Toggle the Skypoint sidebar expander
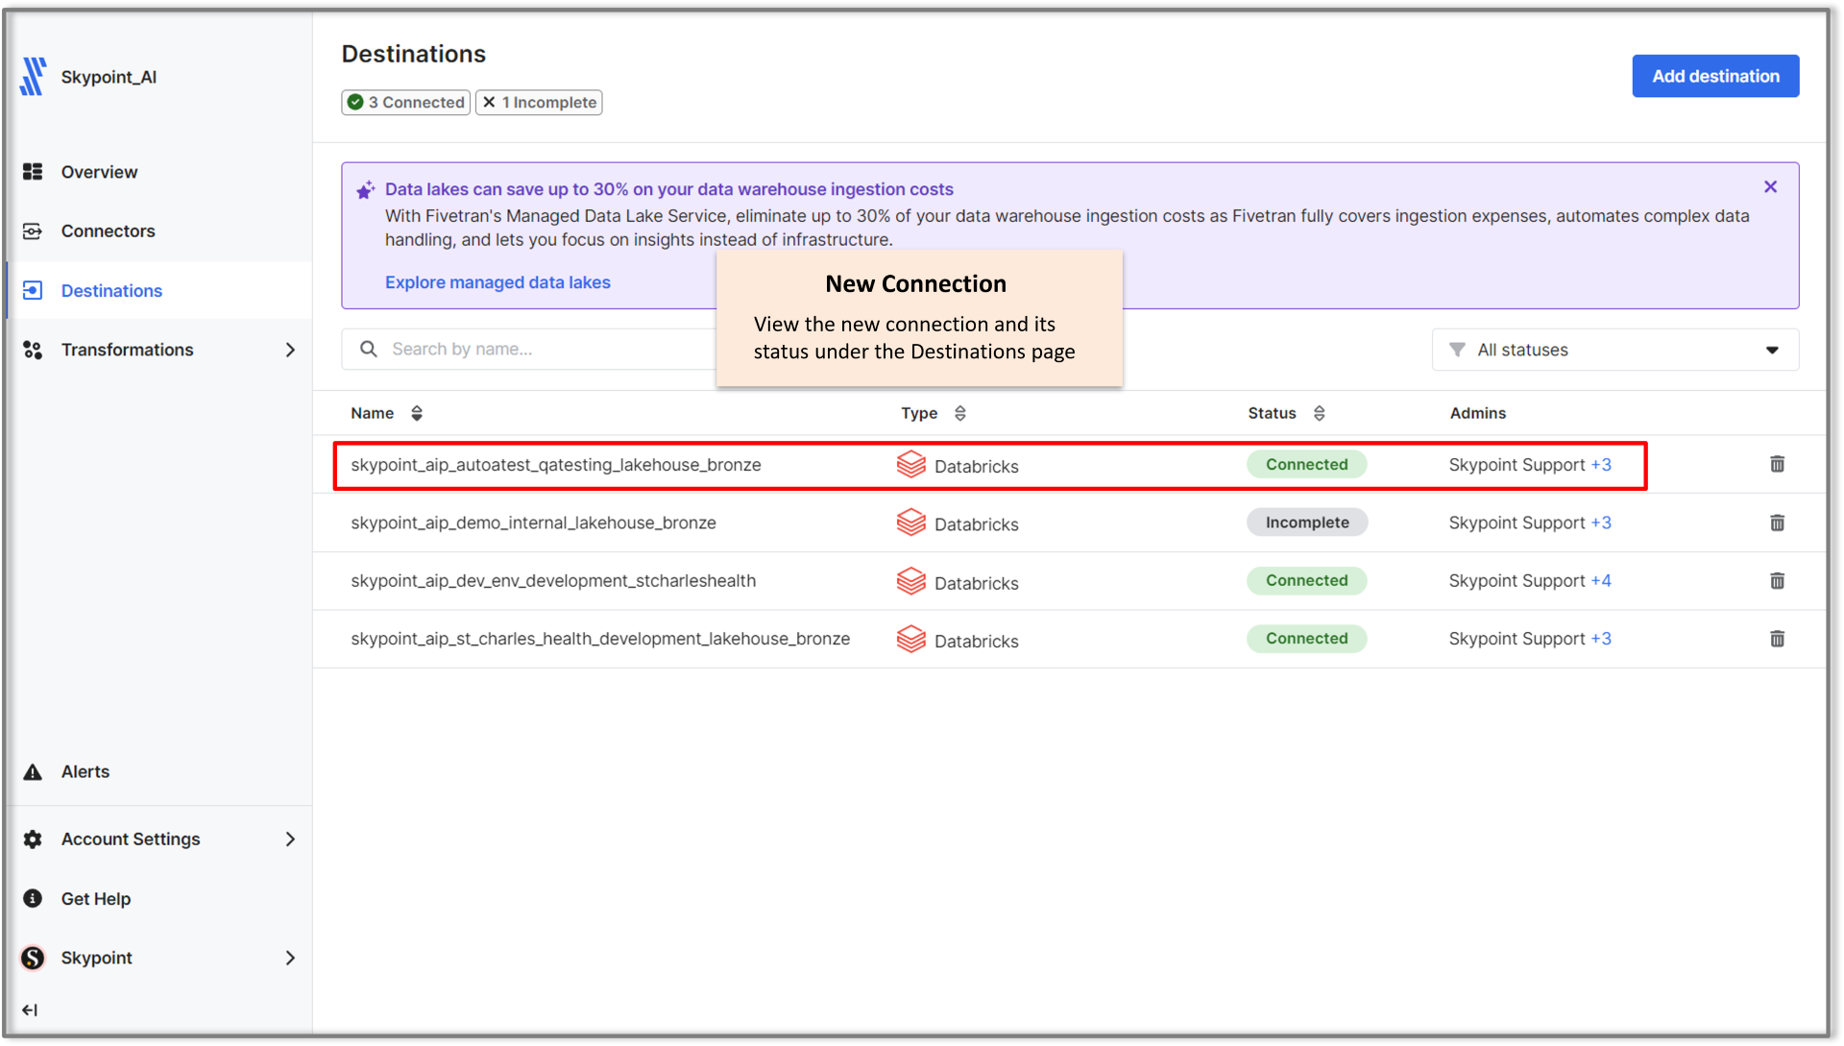This screenshot has width=1844, height=1046. [x=289, y=958]
